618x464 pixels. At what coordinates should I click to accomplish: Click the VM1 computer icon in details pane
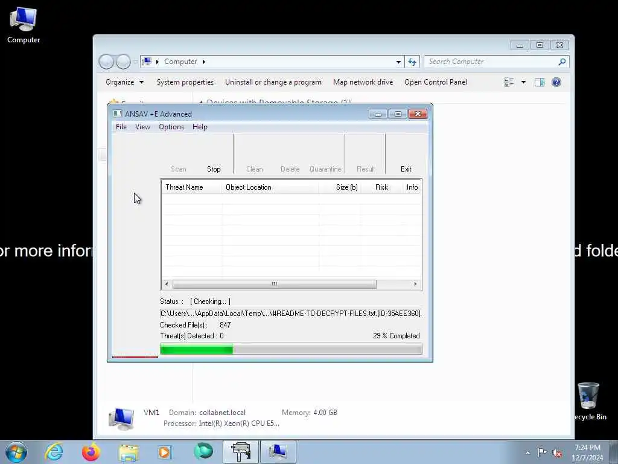(x=121, y=419)
